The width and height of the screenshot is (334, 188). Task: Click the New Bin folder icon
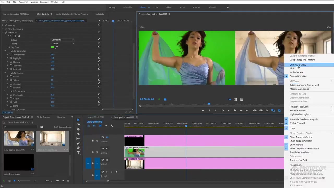point(57,181)
